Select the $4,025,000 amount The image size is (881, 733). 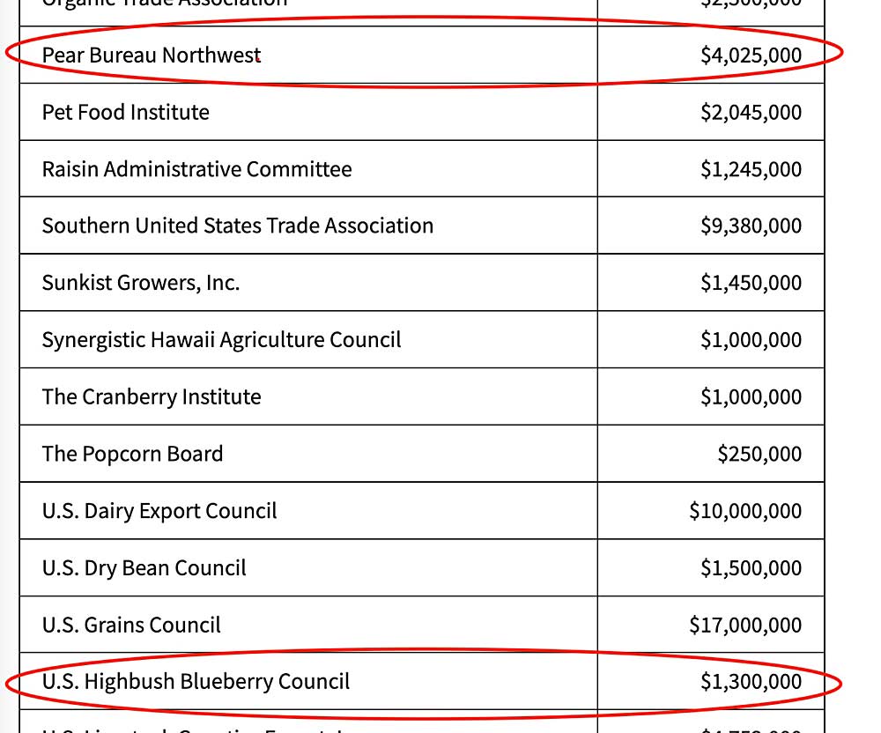pos(751,56)
